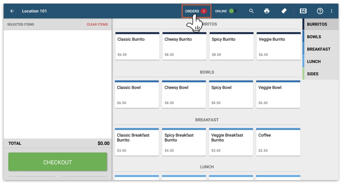Click the red orders count badge
The width and height of the screenshot is (342, 185).
[204, 11]
